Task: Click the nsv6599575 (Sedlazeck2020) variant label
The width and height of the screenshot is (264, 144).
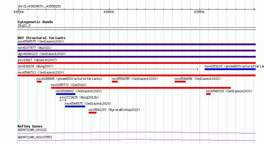Action: pos(41,41)
